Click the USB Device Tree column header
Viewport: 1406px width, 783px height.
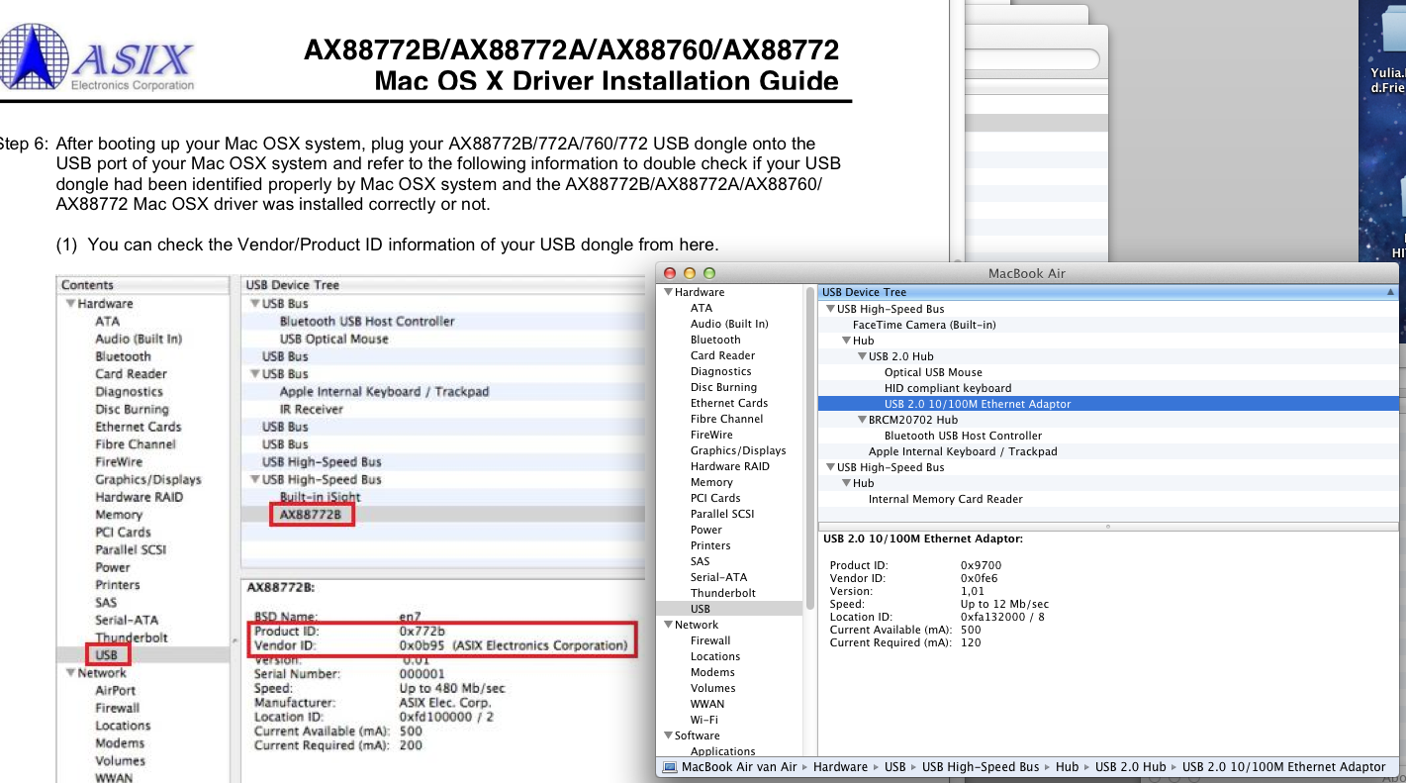pyautogui.click(x=1108, y=292)
